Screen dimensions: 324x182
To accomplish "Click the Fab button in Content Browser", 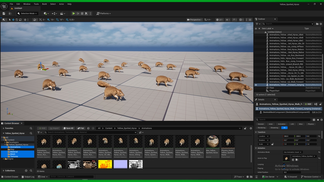I will click(x=81, y=128).
